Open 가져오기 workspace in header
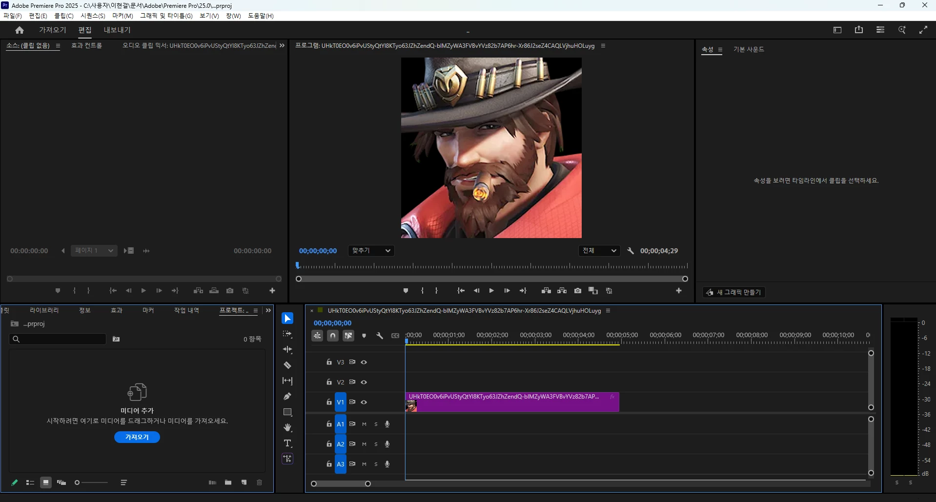The image size is (936, 502). [53, 30]
